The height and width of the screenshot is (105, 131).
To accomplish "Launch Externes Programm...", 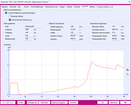I will click(x=59, y=102).
